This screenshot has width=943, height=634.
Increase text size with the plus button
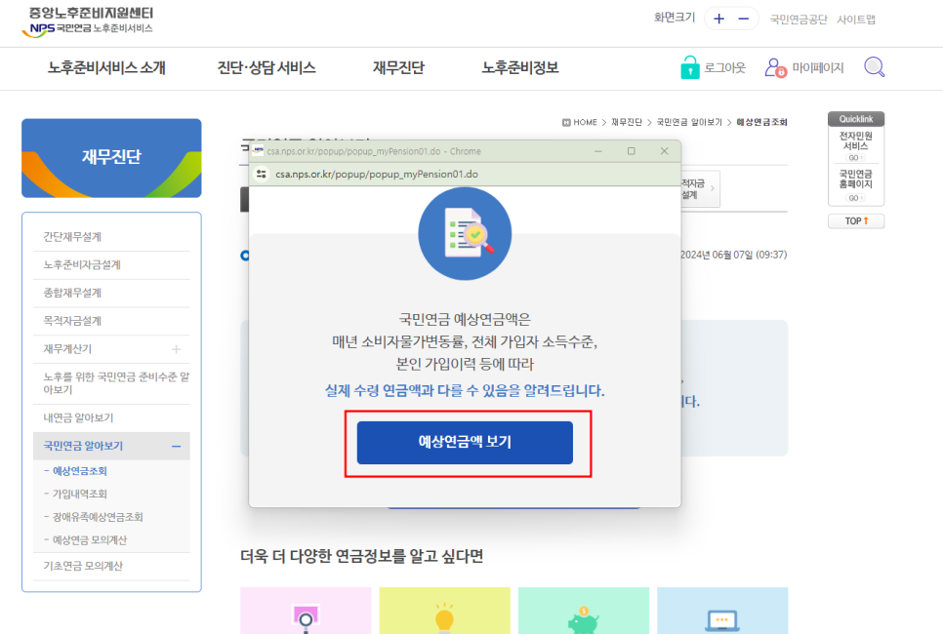[717, 18]
